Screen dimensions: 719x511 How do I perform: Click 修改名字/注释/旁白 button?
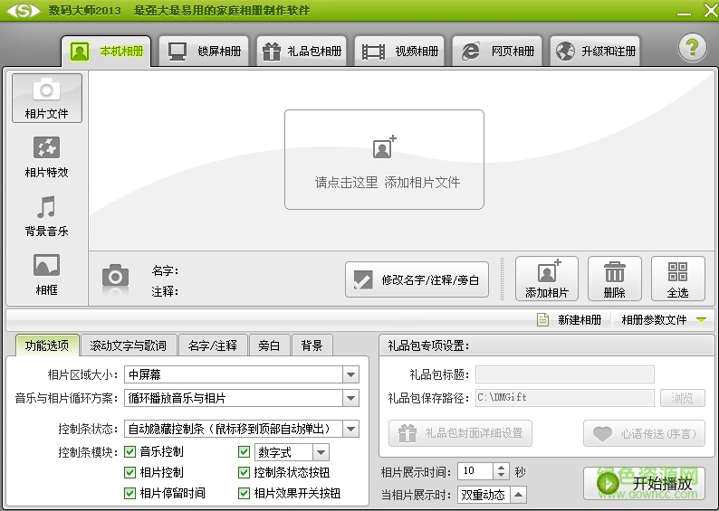(x=417, y=279)
